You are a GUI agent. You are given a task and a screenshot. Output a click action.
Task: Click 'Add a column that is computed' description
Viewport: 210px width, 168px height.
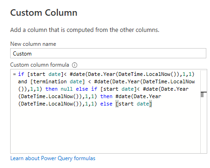point(84,30)
